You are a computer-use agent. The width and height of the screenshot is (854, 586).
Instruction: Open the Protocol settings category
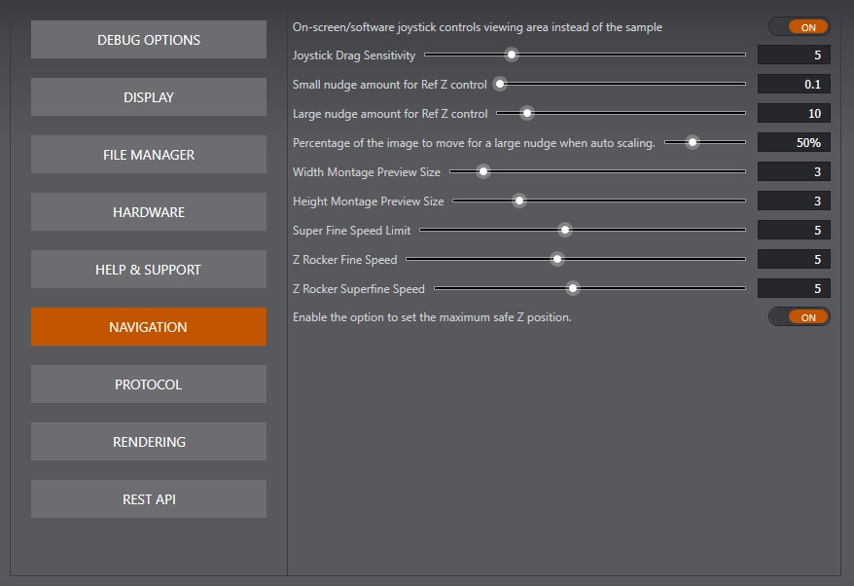point(148,385)
